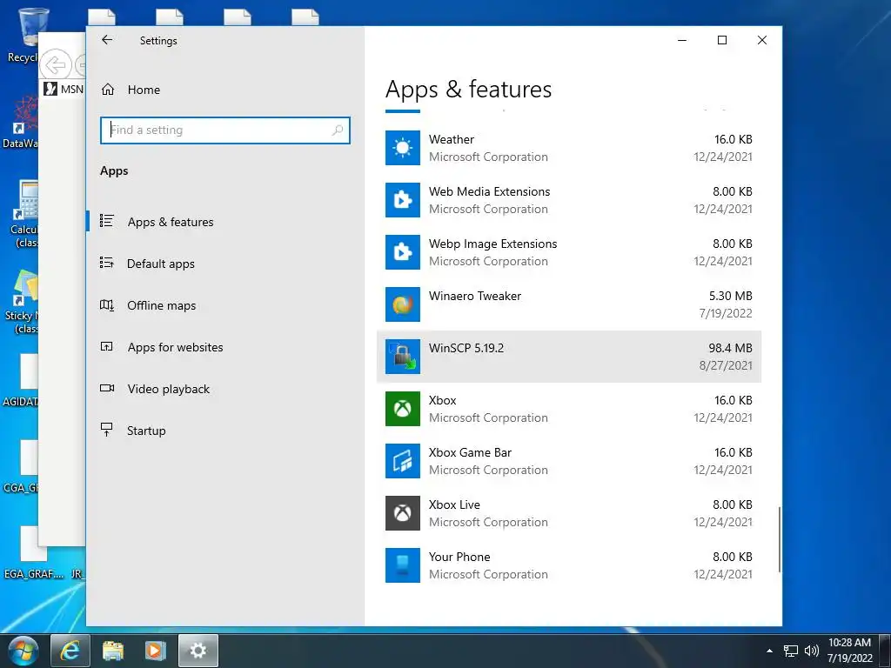Open the Default apps section
The image size is (891, 668).
tap(225, 264)
